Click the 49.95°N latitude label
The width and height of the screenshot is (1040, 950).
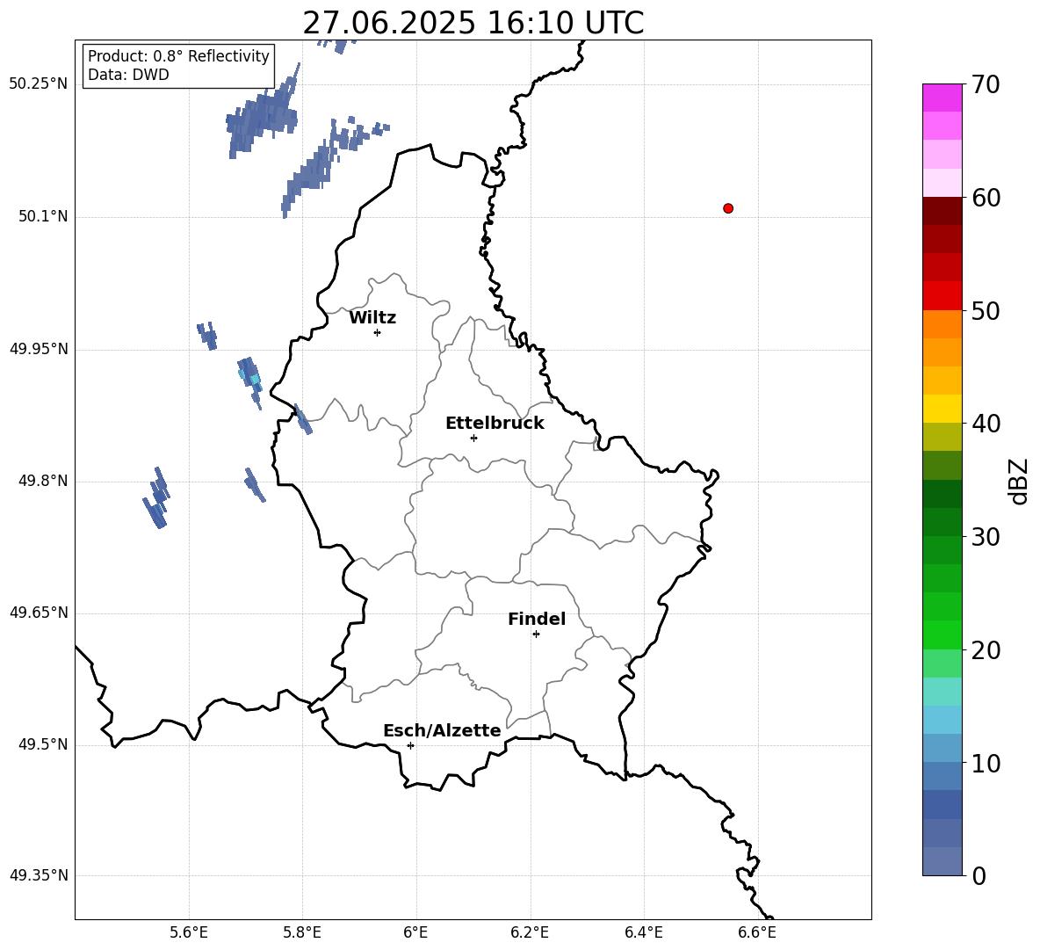(x=38, y=349)
